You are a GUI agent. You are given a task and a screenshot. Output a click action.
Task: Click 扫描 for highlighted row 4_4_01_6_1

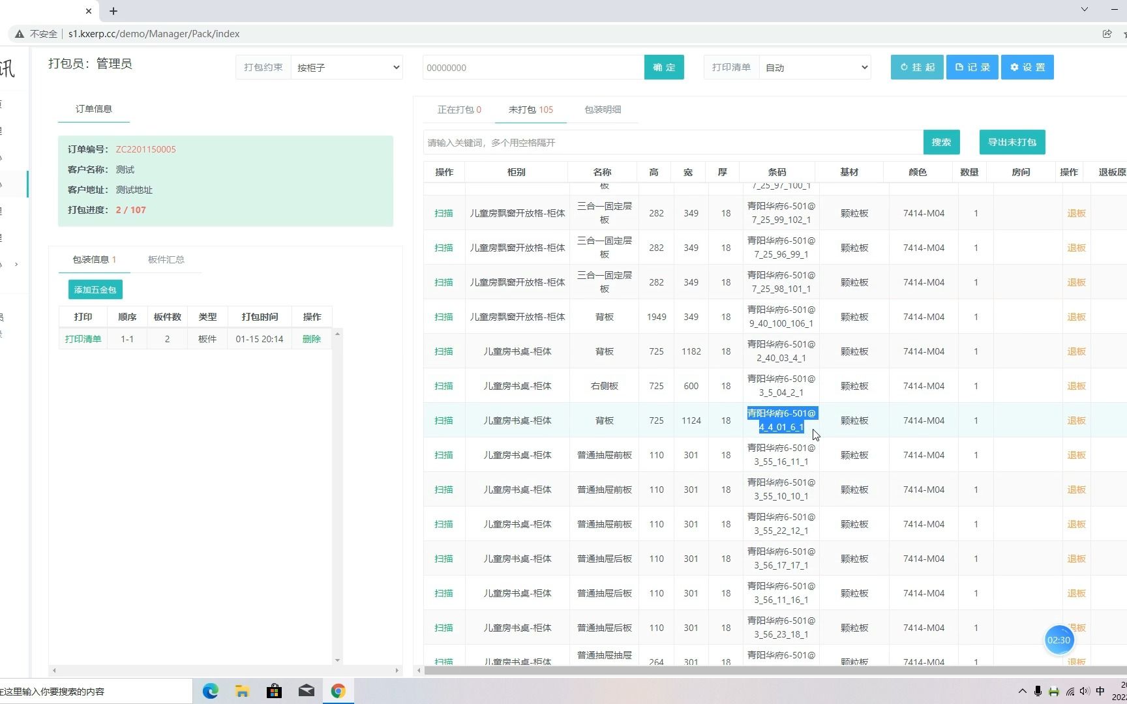[443, 420]
